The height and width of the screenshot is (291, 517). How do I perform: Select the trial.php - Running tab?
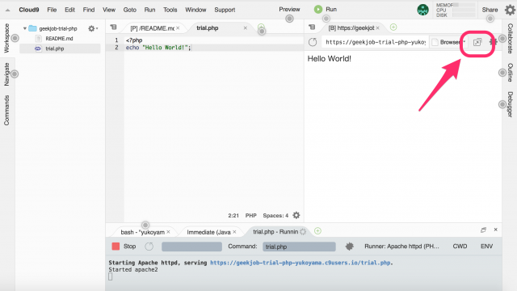[x=275, y=232]
